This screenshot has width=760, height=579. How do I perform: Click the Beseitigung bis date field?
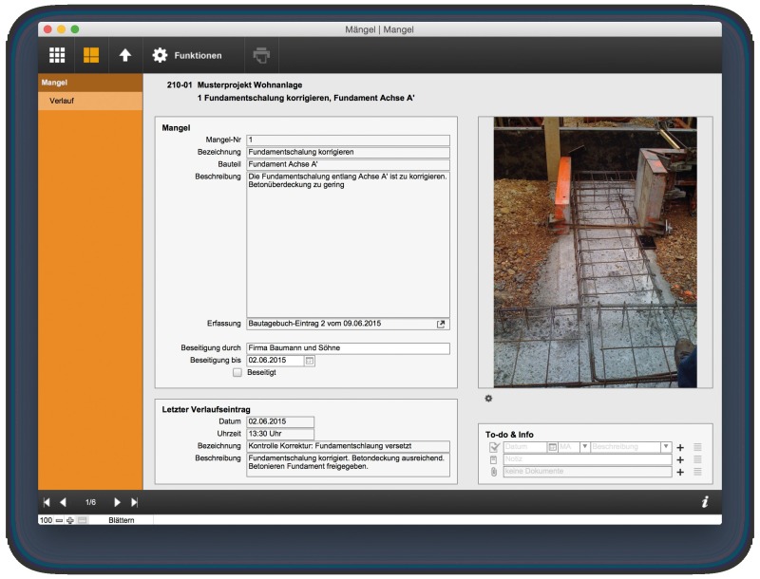275,361
